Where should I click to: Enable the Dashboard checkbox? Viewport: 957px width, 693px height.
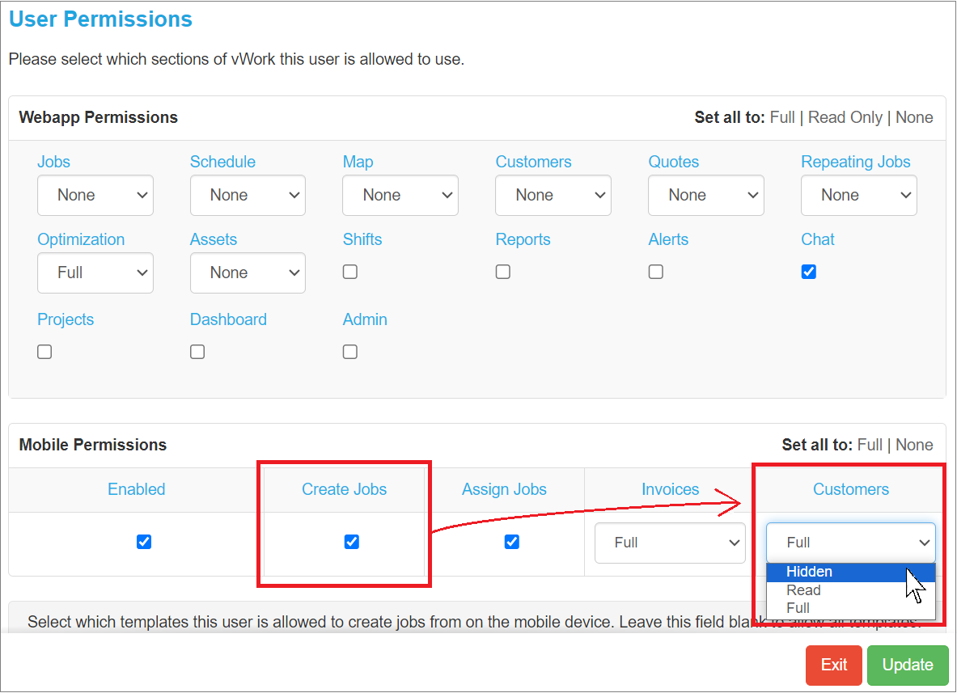click(197, 352)
